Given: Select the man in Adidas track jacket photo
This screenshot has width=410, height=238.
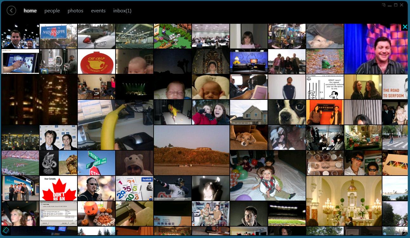Looking at the screenshot, I should tap(287, 87).
